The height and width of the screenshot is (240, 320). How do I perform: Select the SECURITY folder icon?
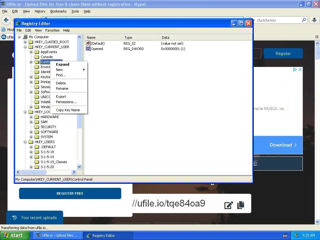(37, 127)
